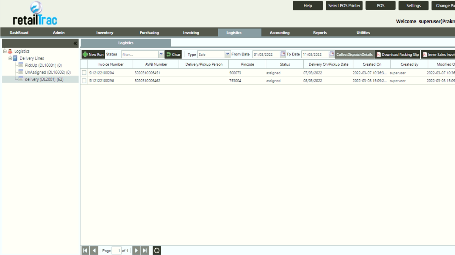The height and width of the screenshot is (255, 455).
Task: Open the Status filter dropdown
Action: [x=161, y=54]
